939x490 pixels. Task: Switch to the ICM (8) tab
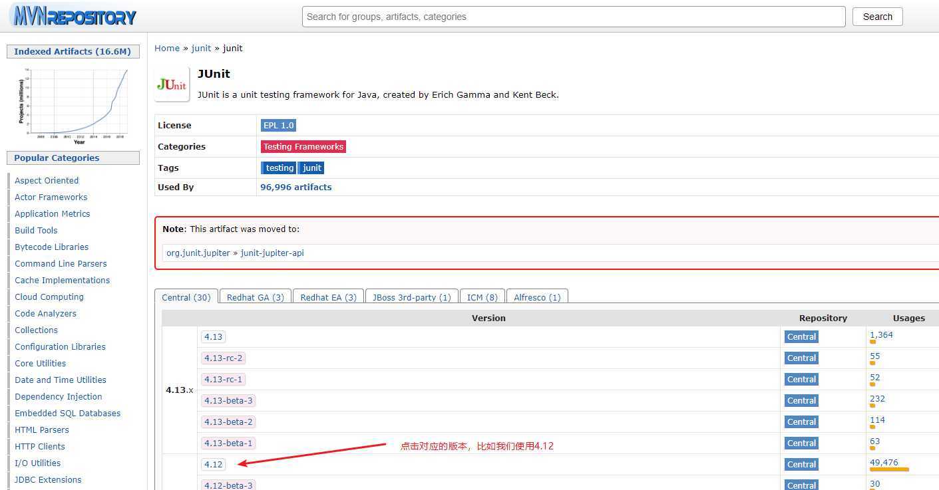click(482, 297)
